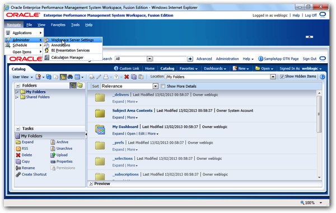Click the pencil Edit icon
336x213 pixels.
pyautogui.click(x=99, y=77)
